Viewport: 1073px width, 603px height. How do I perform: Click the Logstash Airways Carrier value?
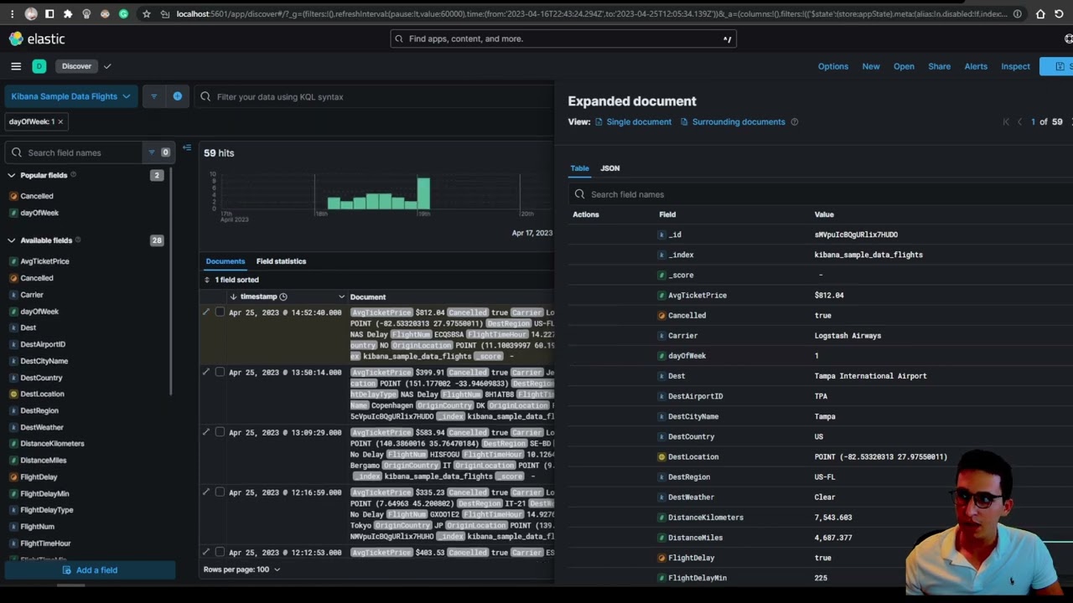coord(848,336)
